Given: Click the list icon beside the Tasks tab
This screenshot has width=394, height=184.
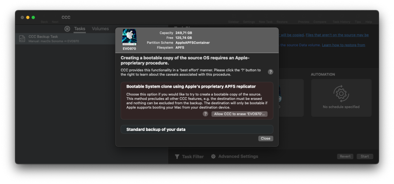Looking at the screenshot, I should click(x=67, y=29).
